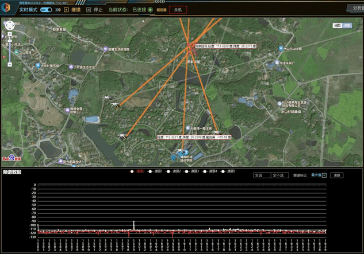Toggle the 实时模式 real-time mode switch

pos(46,10)
